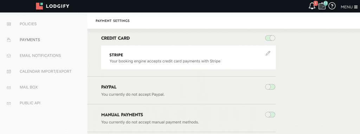Click the Mail Box sidebar icon

pos(9,88)
